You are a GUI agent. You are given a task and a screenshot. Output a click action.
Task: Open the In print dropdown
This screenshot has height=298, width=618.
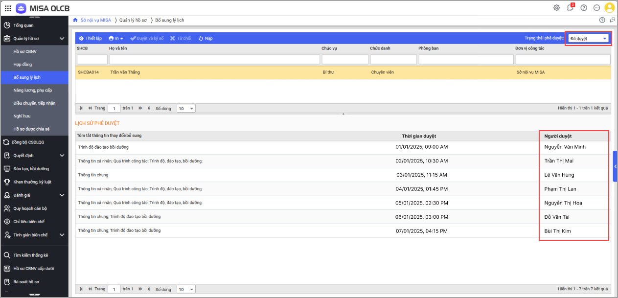115,38
